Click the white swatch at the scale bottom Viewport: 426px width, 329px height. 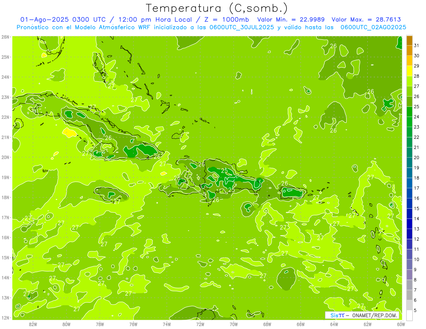click(409, 315)
